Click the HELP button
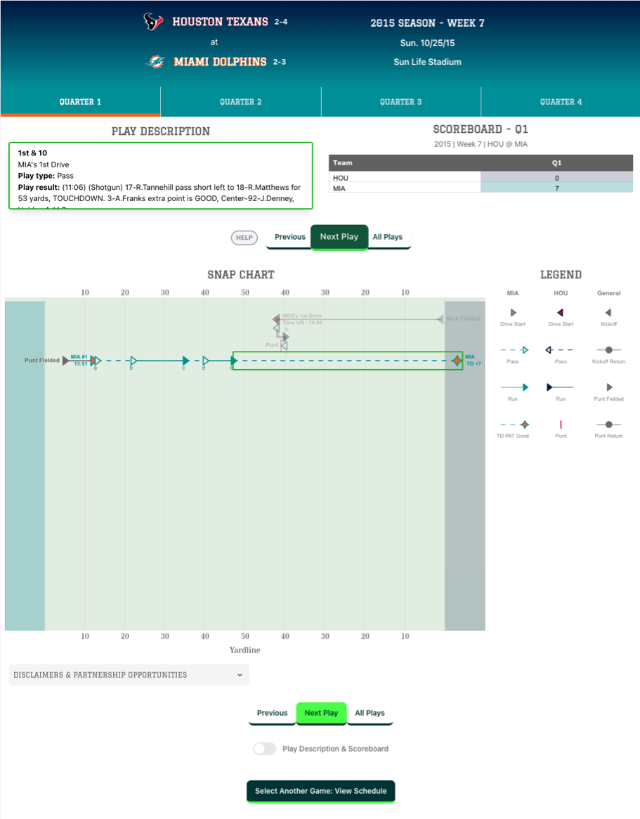The image size is (640, 819). [244, 238]
